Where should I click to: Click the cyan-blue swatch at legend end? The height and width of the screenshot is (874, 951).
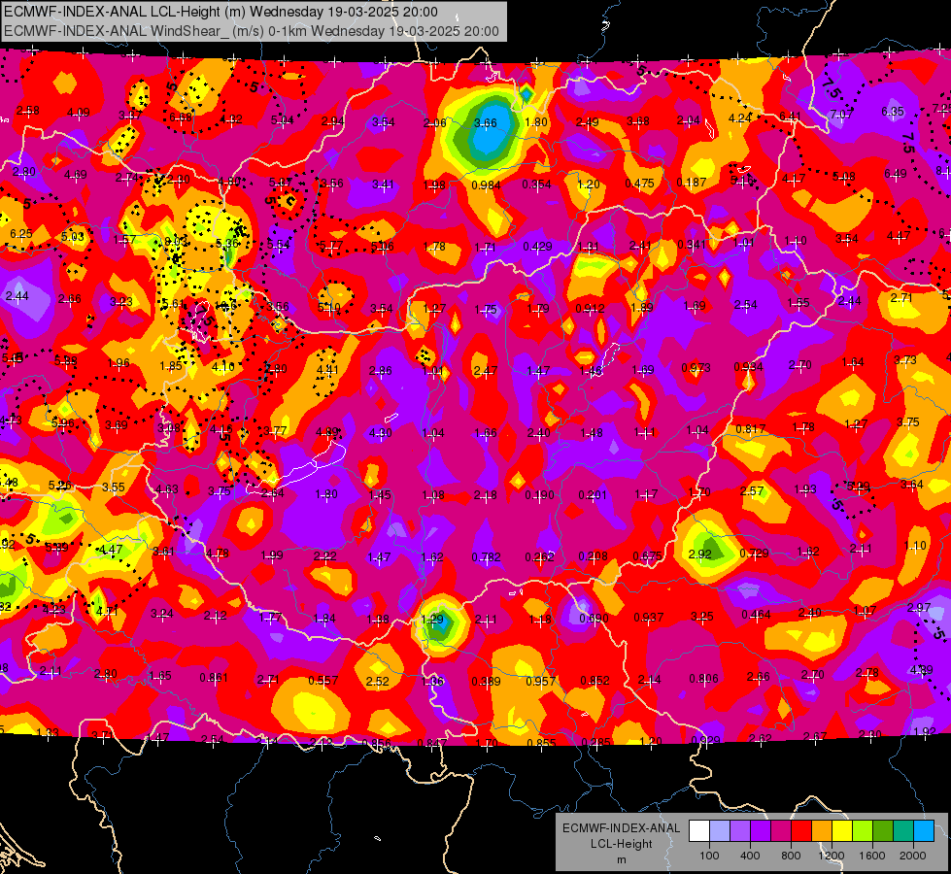[x=924, y=830]
